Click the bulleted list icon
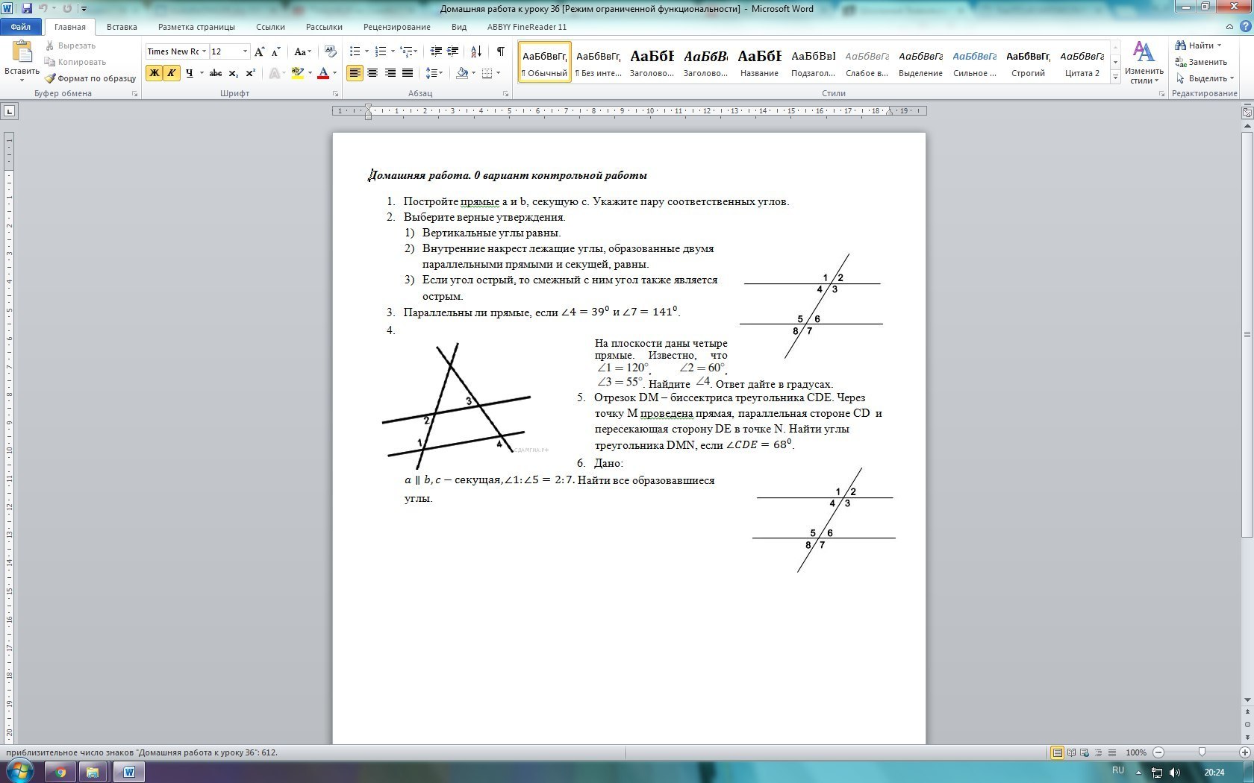1254x783 pixels. tap(355, 51)
